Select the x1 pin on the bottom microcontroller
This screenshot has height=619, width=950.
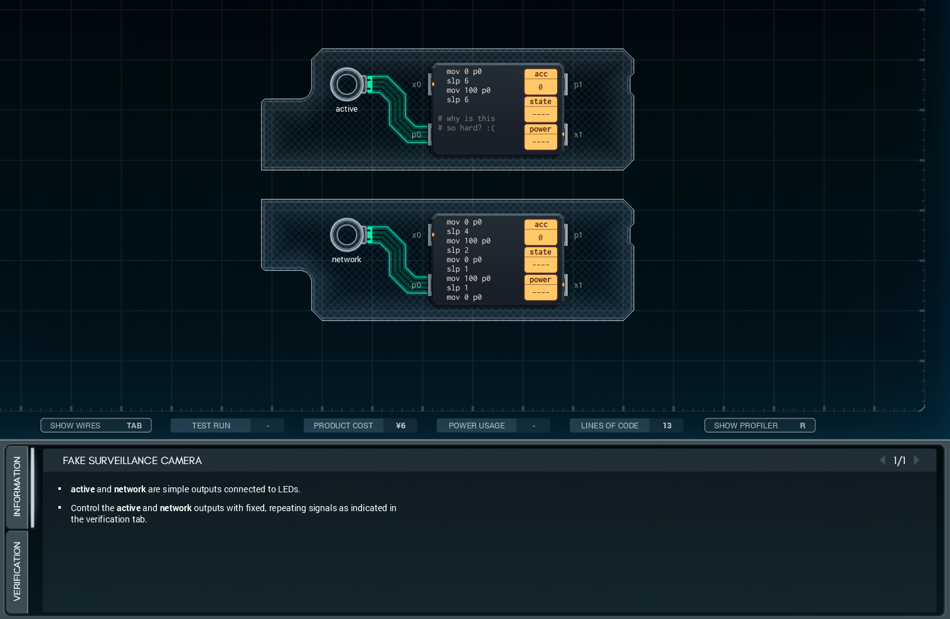click(x=566, y=285)
